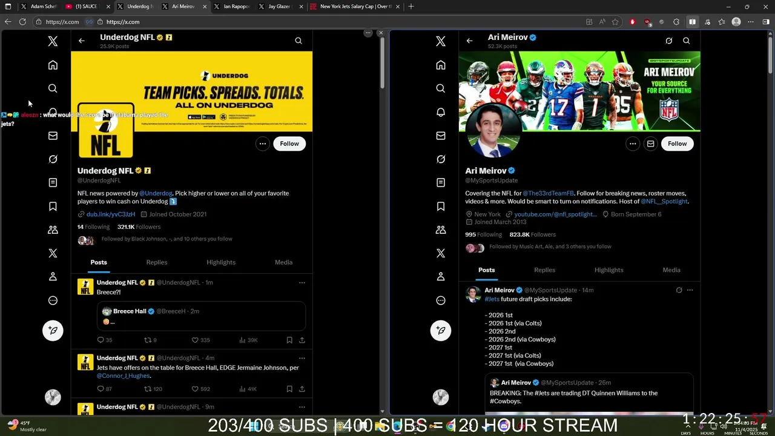Open Profile icon in left pane sidebar
The height and width of the screenshot is (436, 775).
pyautogui.click(x=53, y=277)
